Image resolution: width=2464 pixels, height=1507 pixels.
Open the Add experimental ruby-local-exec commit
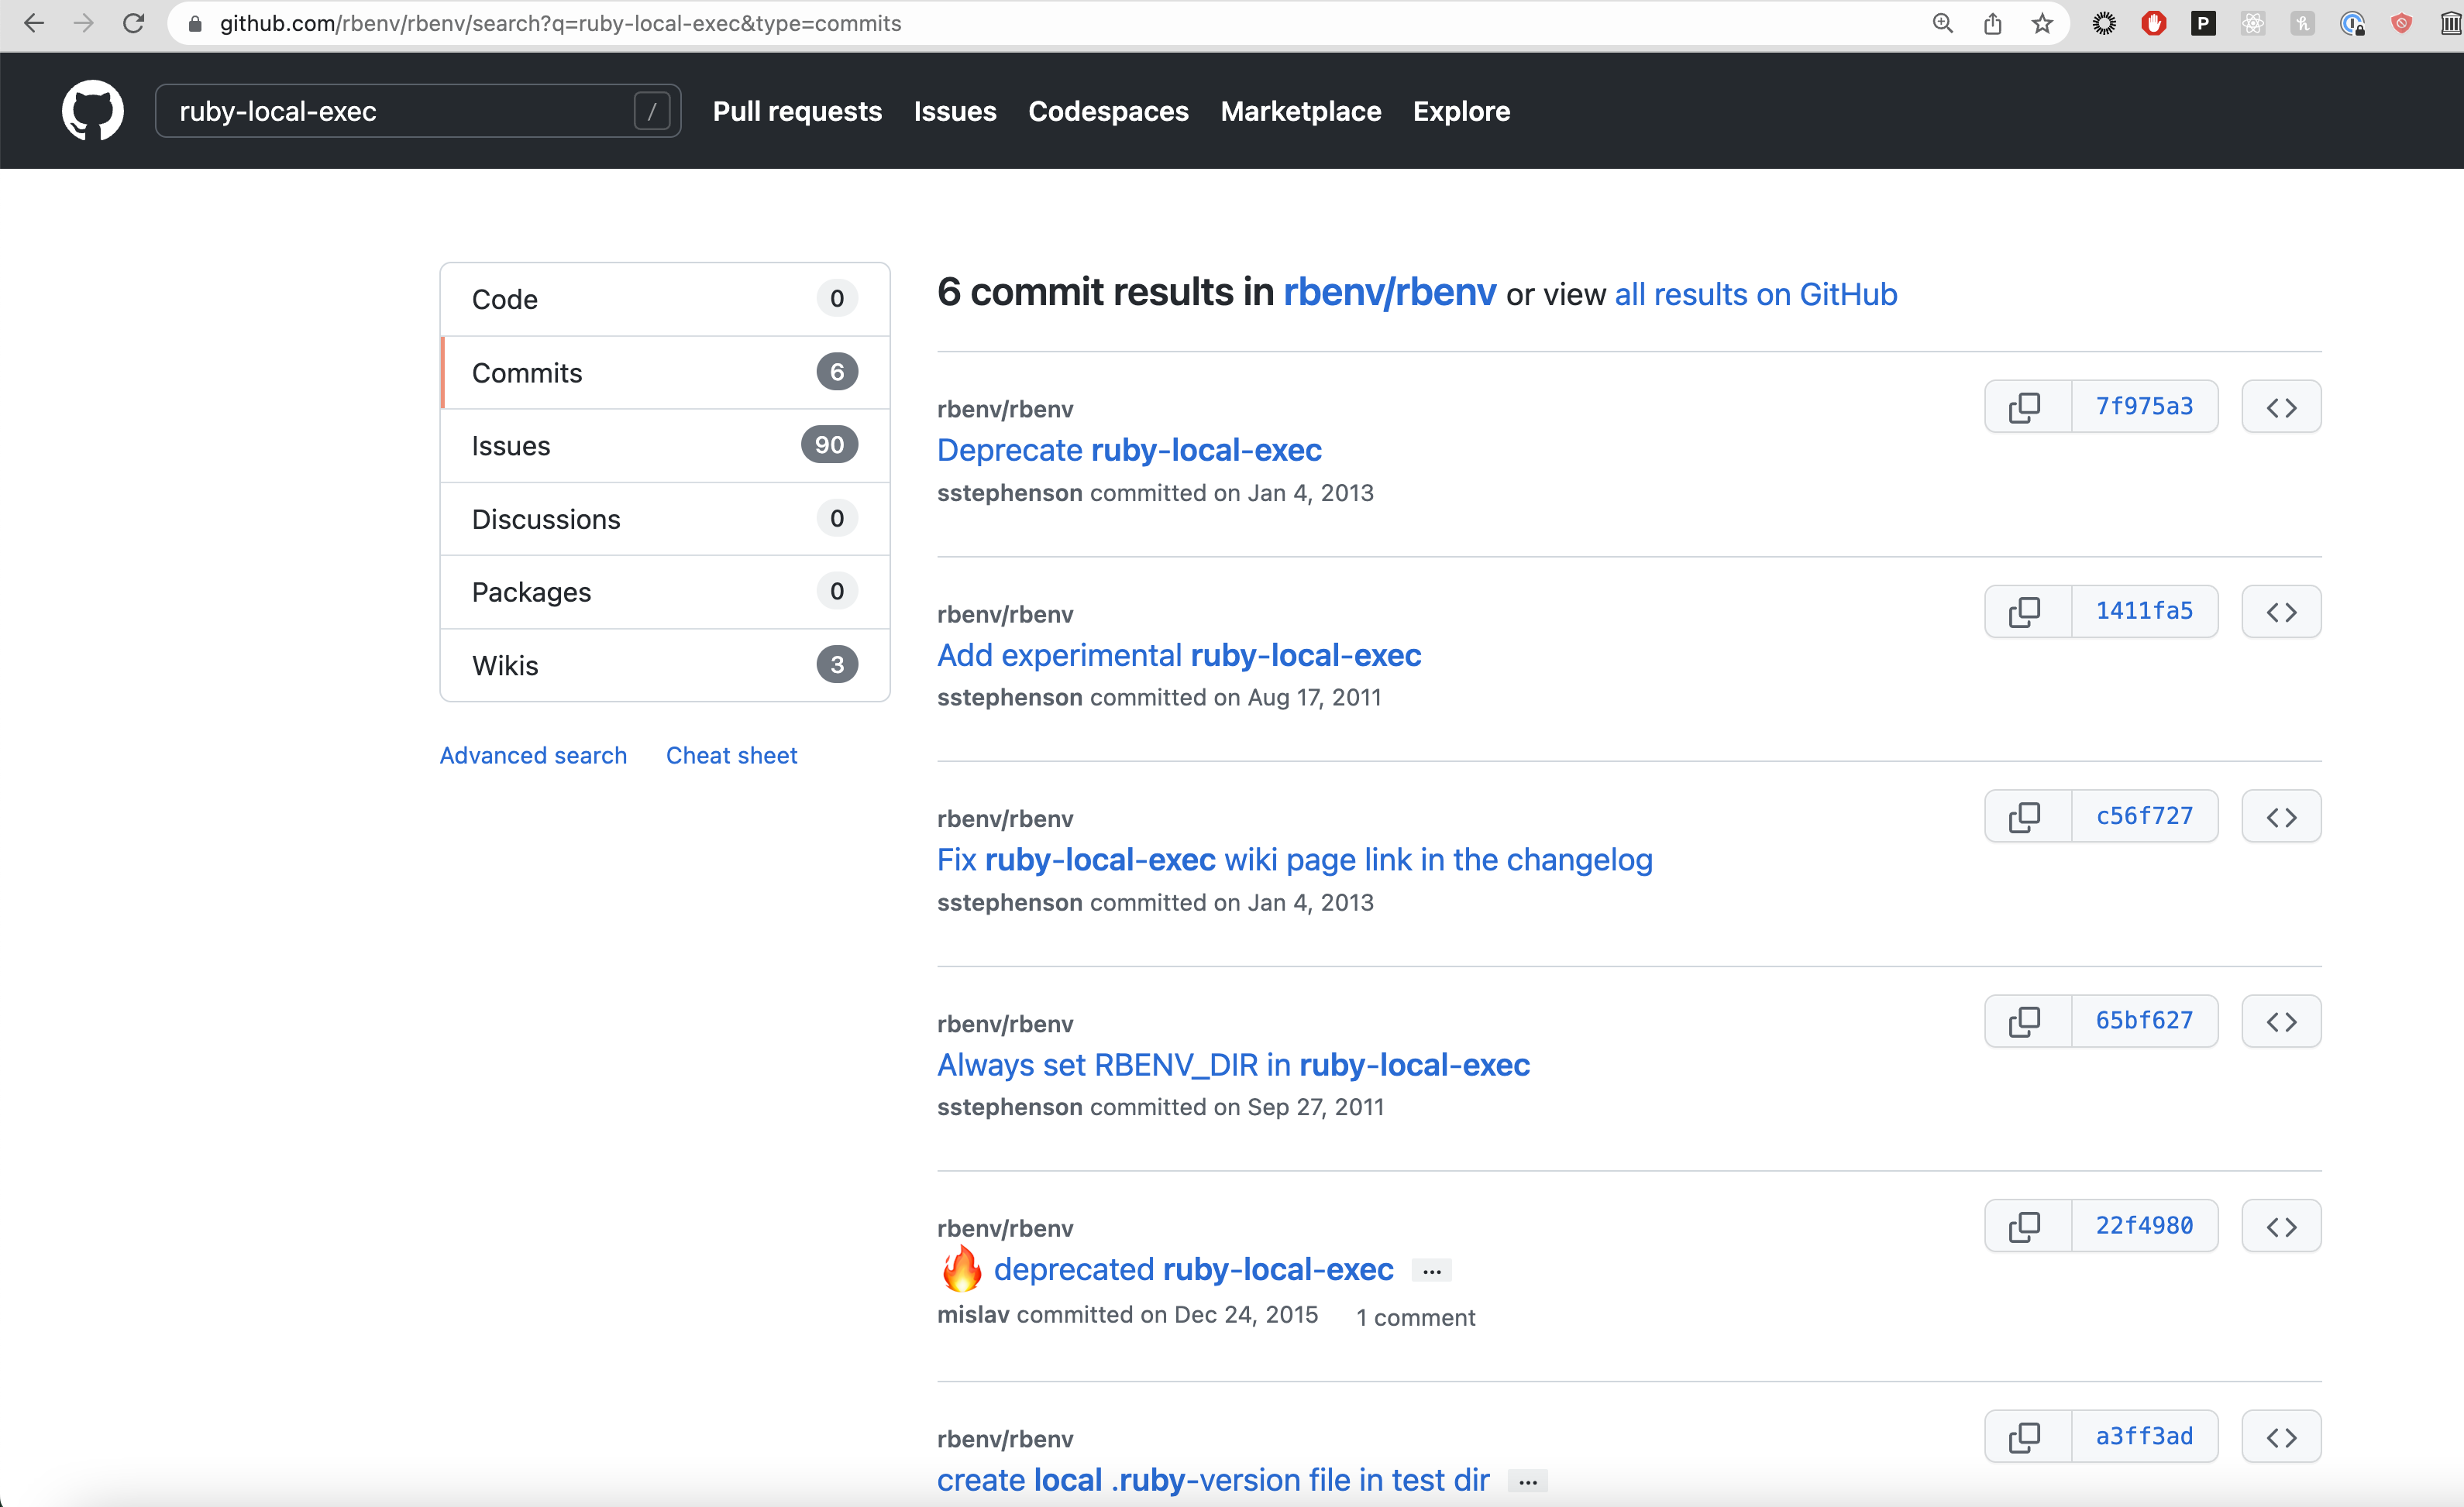[x=1179, y=654]
